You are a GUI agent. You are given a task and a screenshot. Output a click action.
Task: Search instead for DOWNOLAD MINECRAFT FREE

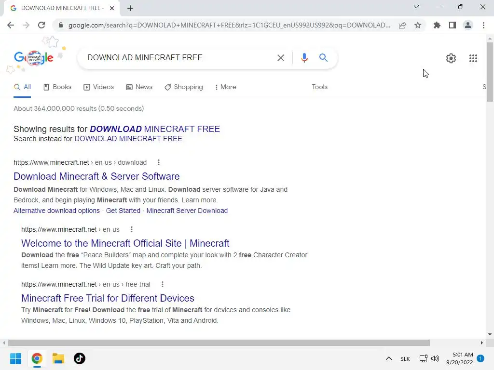coord(128,139)
